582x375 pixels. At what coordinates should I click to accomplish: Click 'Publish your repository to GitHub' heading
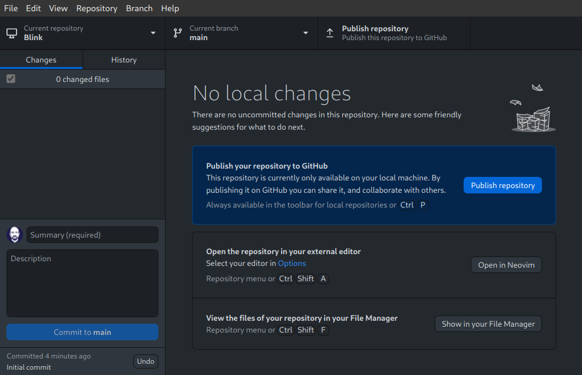pyautogui.click(x=267, y=166)
